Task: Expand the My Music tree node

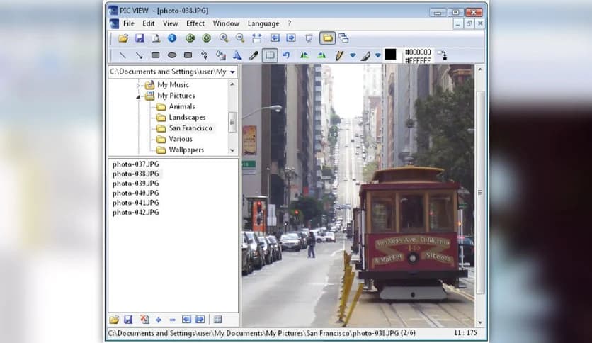Action: pyautogui.click(x=139, y=85)
